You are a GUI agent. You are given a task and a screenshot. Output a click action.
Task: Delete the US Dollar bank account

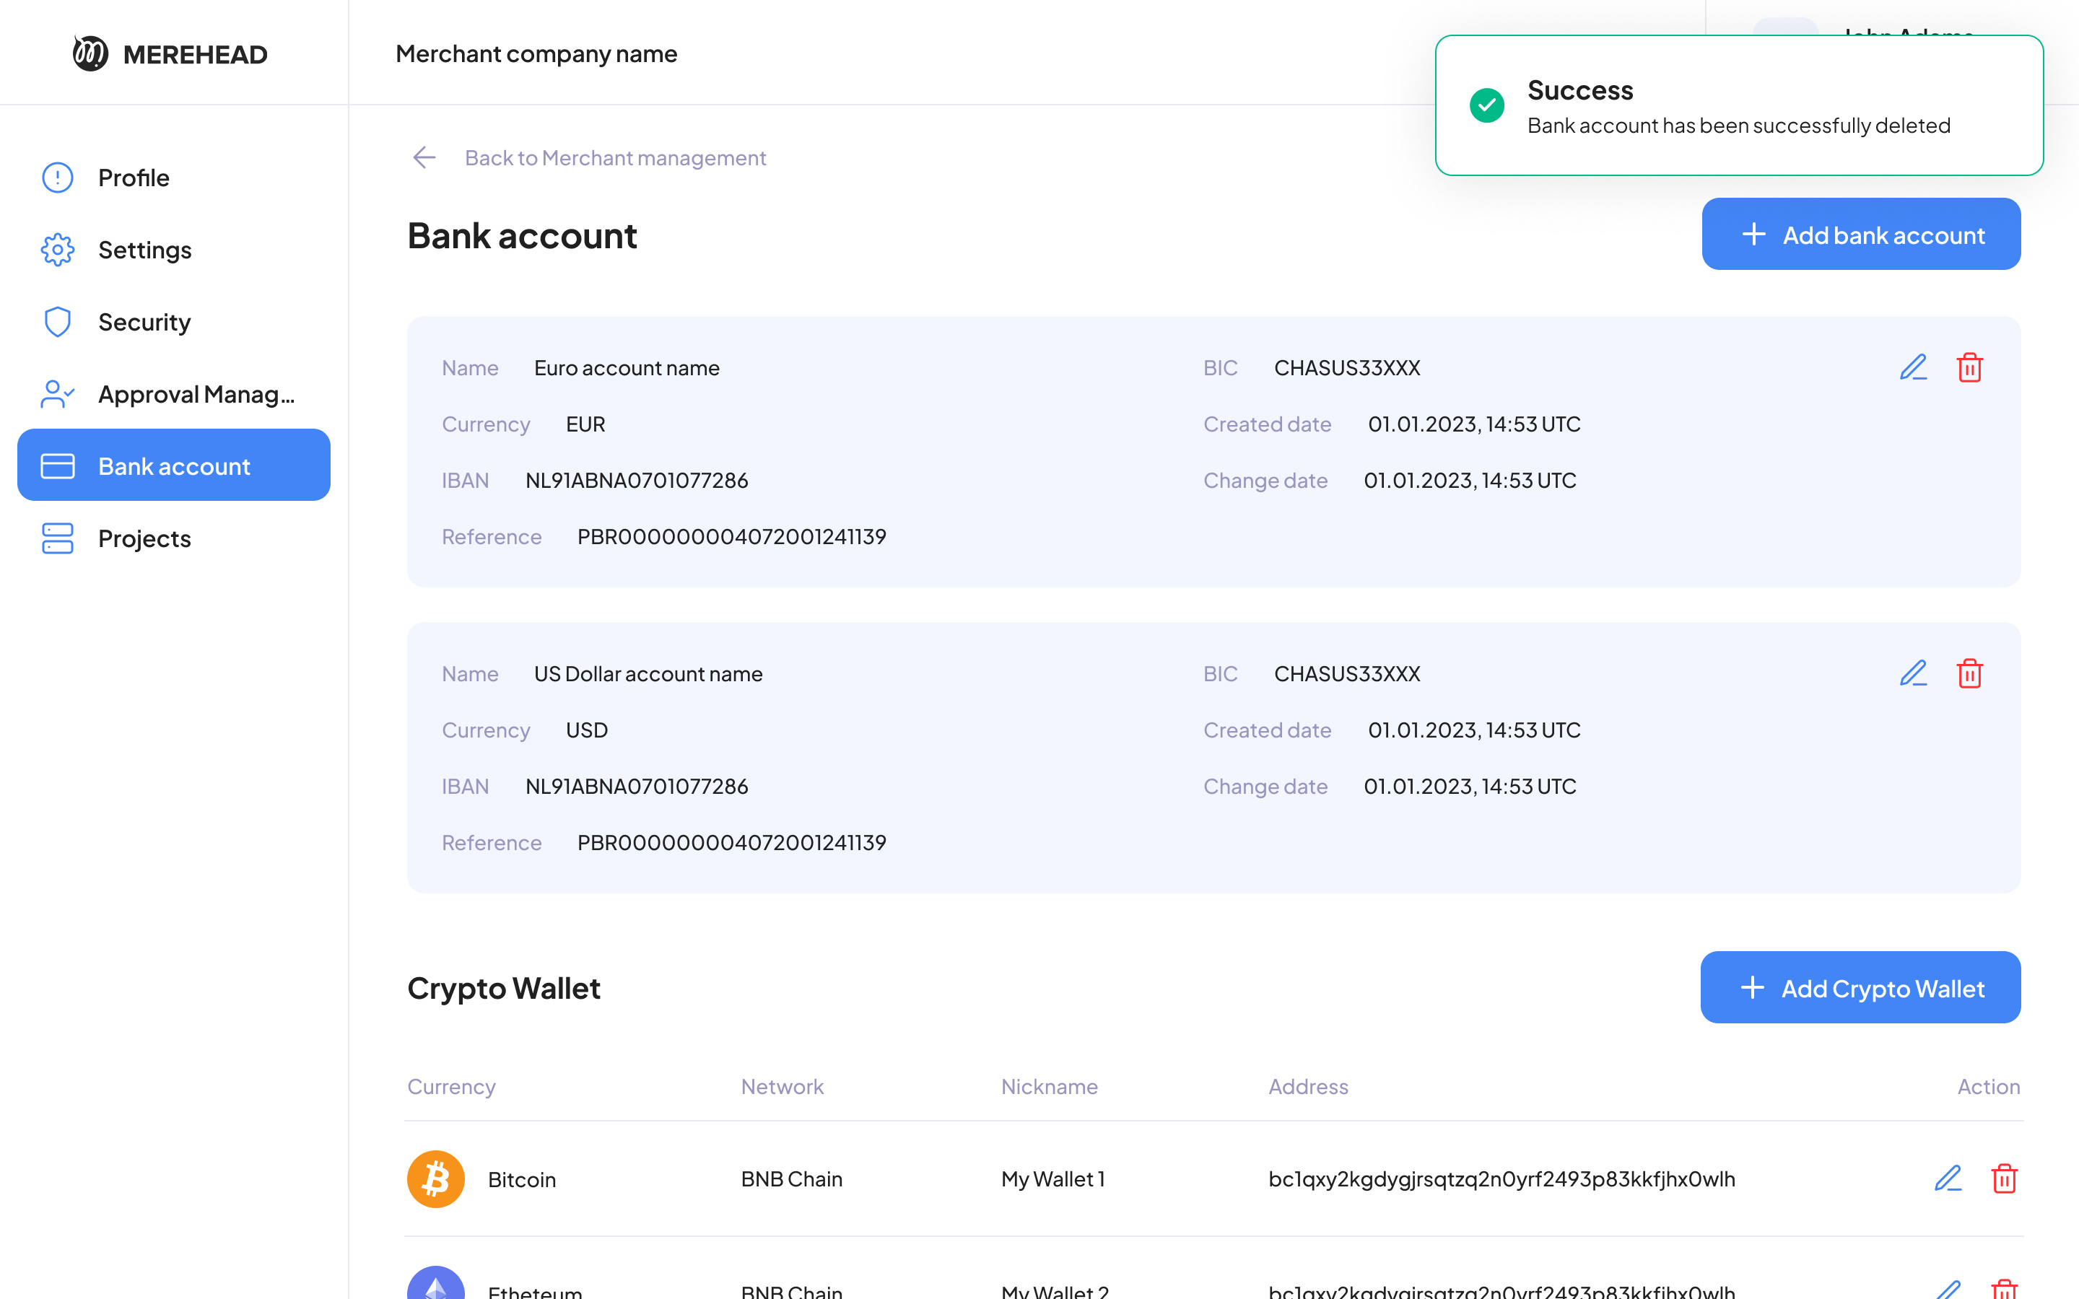[x=1969, y=673]
